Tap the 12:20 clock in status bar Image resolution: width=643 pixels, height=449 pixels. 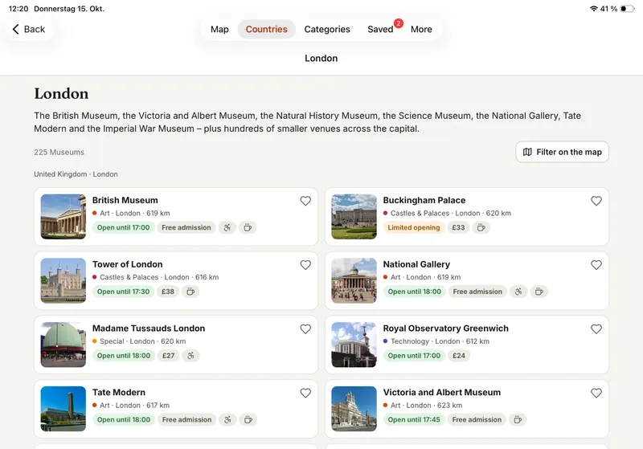pos(18,9)
